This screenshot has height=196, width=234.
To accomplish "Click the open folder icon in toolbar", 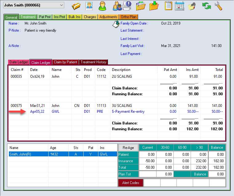I will (x=76, y=6).
